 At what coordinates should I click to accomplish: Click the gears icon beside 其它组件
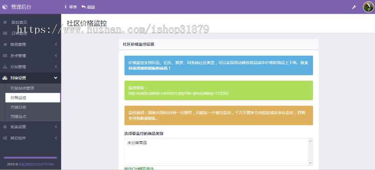[x=5, y=138]
